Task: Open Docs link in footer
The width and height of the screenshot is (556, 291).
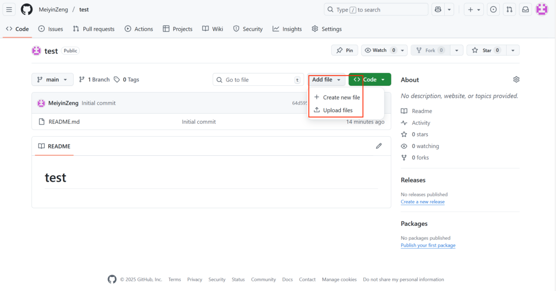Action: 287,280
